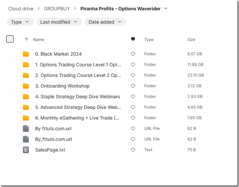Sort the files by the Size column
The width and height of the screenshot is (239, 187).
(191, 40)
